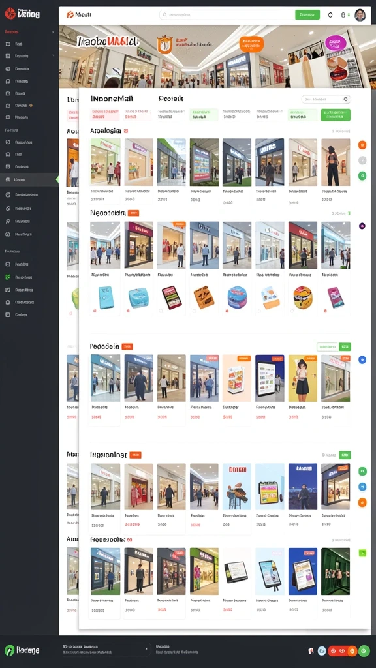This screenshot has height=668, width=376.
Task: Click the magenta circle badge in the banner
Action: [x=336, y=42]
